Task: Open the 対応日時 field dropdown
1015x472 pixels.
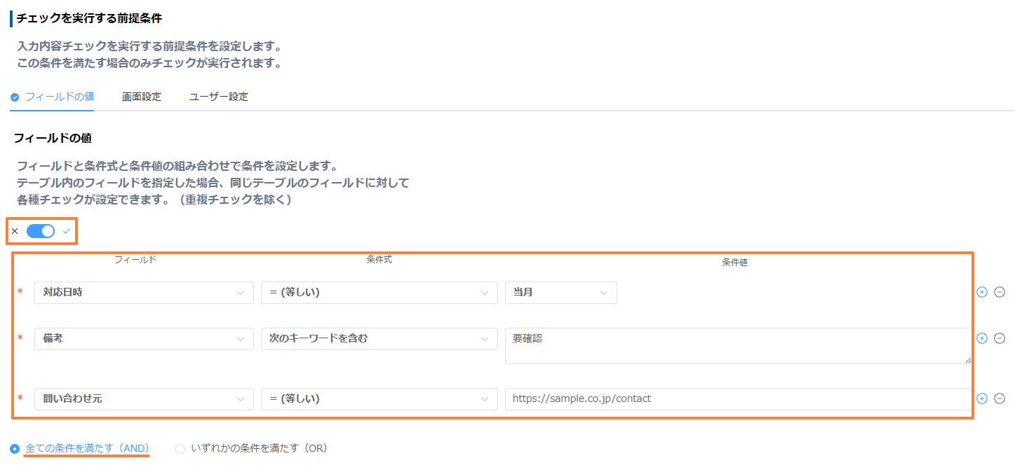Action: coord(144,293)
